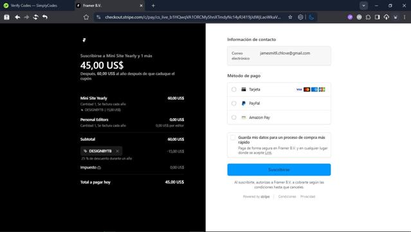Go back to the previous page
The image size is (411, 232).
click(x=17, y=17)
